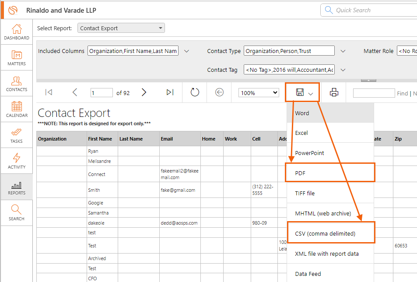
Task: Click the page number input field
Action: pos(102,93)
